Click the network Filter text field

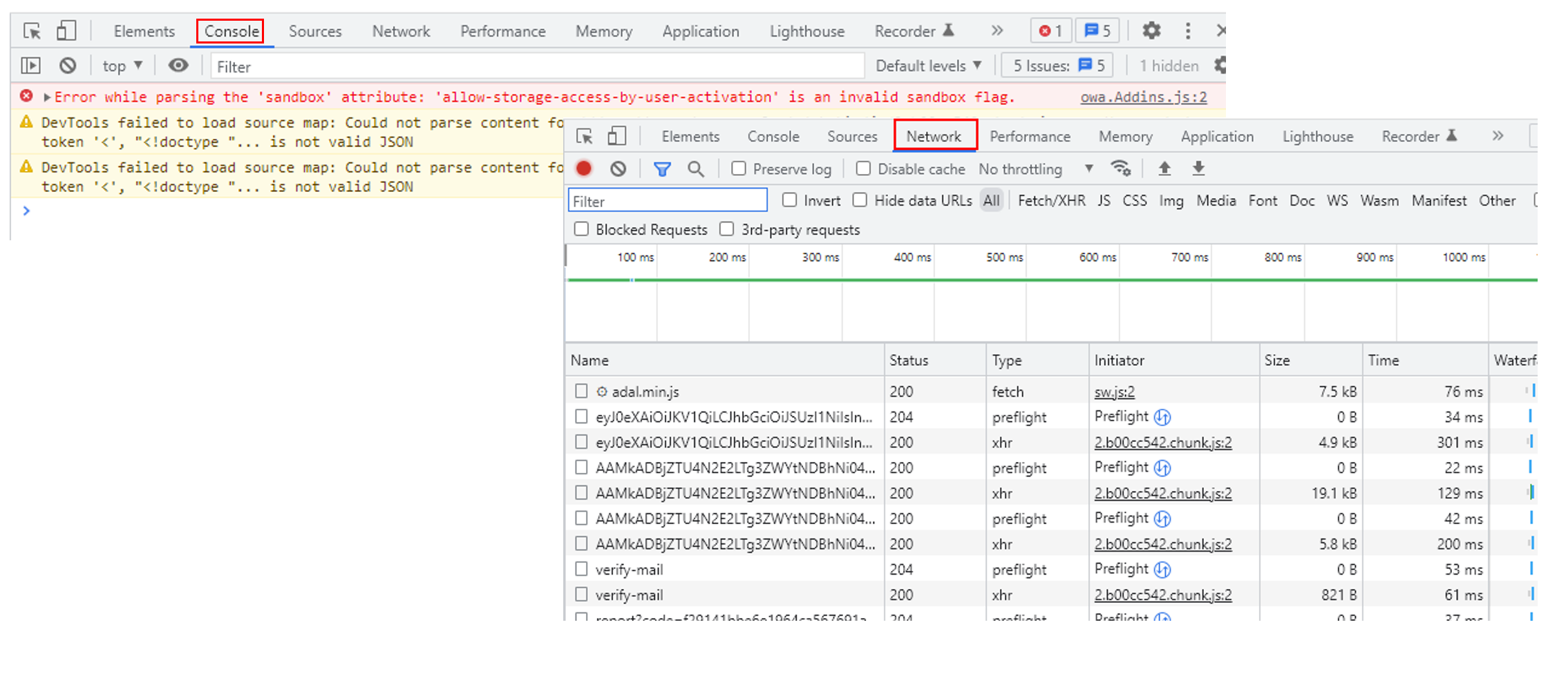[667, 201]
